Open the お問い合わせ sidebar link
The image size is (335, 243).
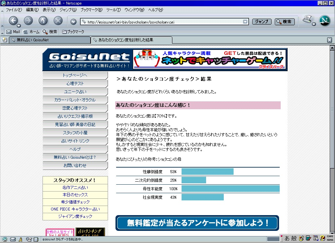click(x=75, y=166)
